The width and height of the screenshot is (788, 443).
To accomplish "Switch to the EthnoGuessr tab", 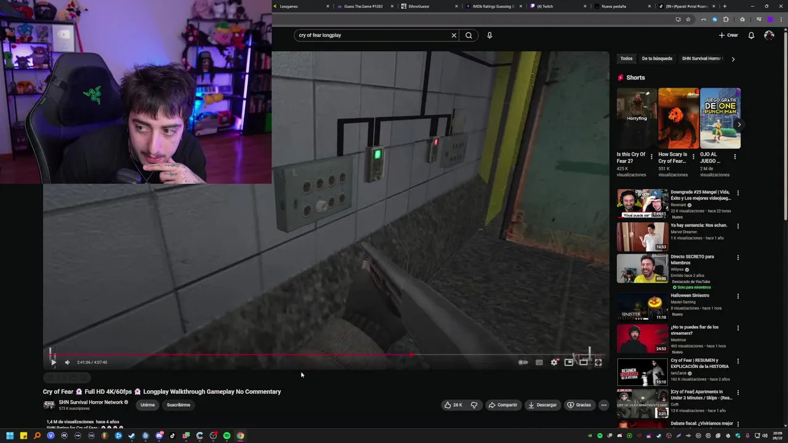I will 429,6.
